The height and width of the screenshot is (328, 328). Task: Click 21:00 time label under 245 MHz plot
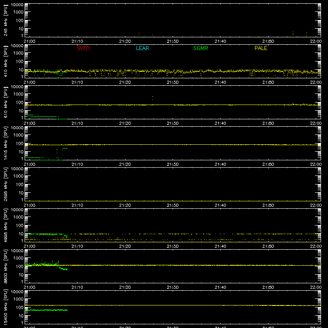[29, 41]
